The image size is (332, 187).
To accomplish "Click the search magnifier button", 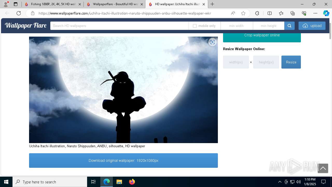I will (289, 26).
